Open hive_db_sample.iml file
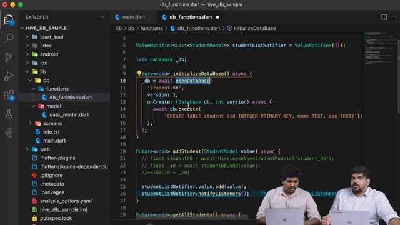This screenshot has width=400, height=225. point(64,210)
